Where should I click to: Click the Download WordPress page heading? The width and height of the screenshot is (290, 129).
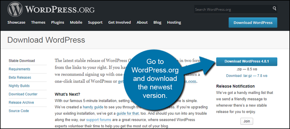pos(46,40)
